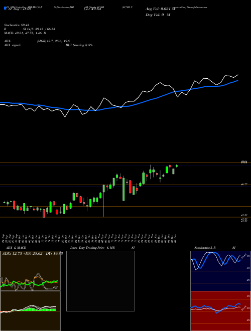251x331 pixels.
Task: Click the 'Intra Day Trading Price & MR' title
Action: tap(92, 248)
